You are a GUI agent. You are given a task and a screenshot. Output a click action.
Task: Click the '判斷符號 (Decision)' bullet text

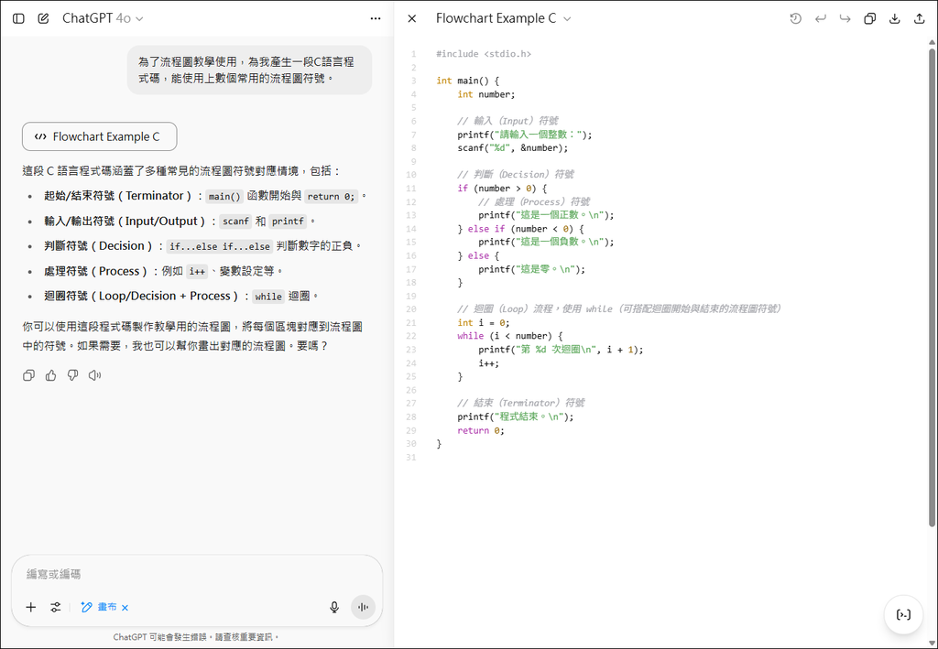pos(98,246)
